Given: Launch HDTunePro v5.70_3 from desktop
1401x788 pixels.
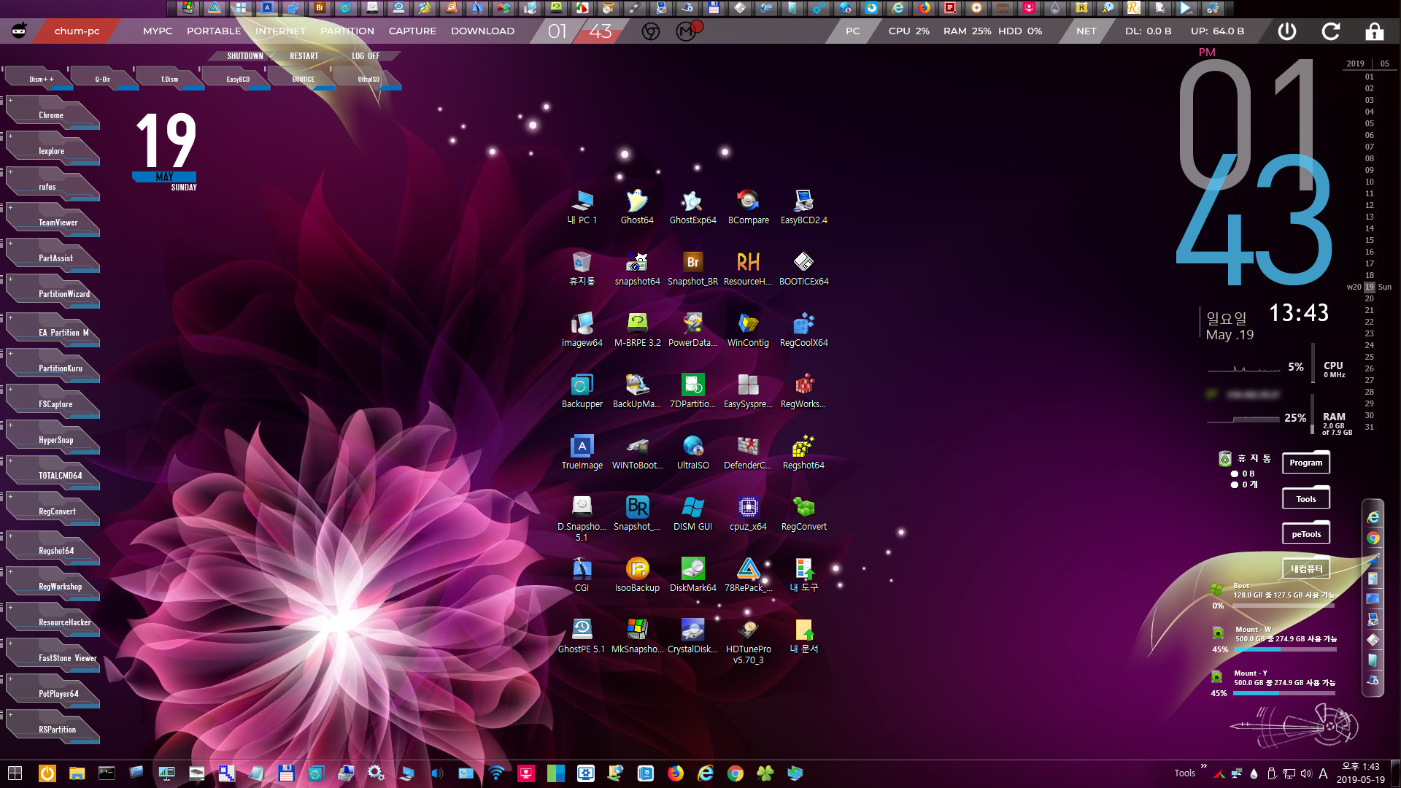Looking at the screenshot, I should tap(748, 641).
